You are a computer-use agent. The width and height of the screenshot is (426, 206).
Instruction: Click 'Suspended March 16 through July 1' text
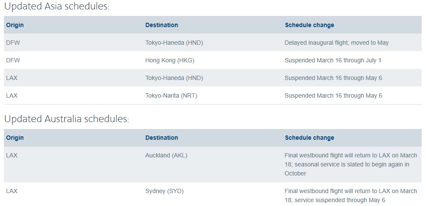point(333,60)
